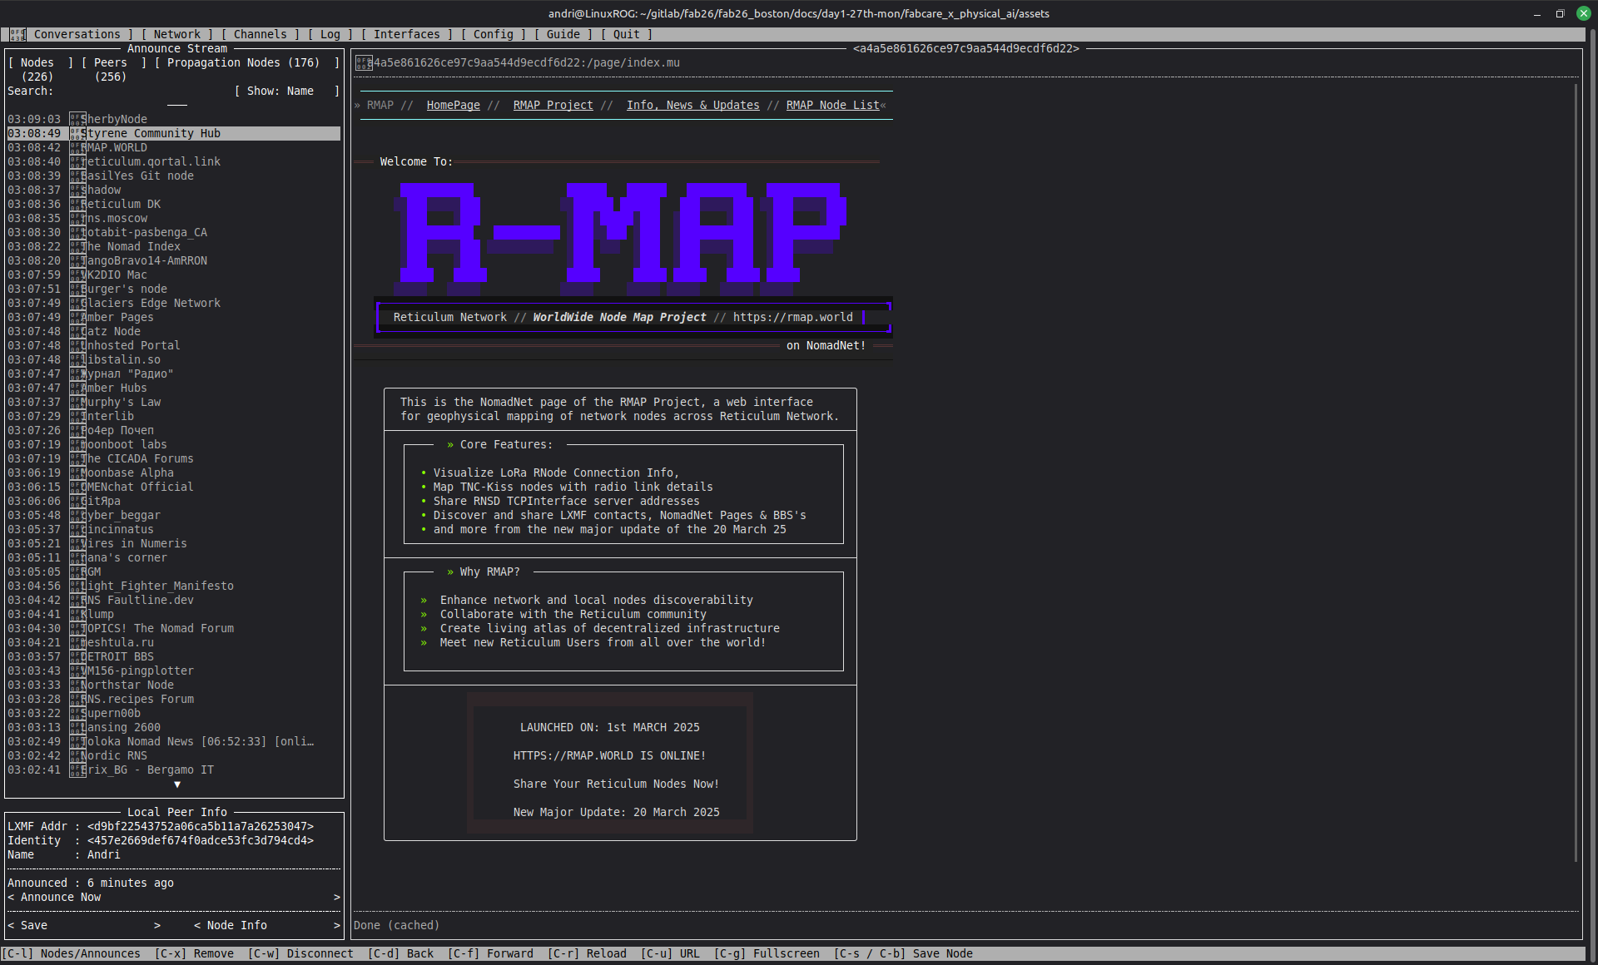The width and height of the screenshot is (1598, 965).
Task: Click the identicon next to reticulum.qortal.link
Action: 77,161
